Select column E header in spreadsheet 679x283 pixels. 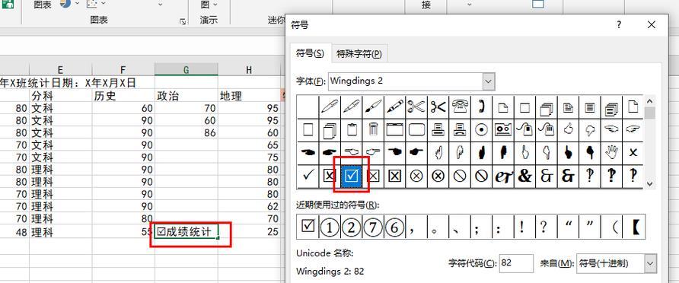pos(60,70)
